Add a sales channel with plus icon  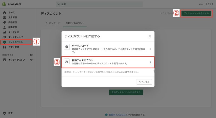coord(31,55)
